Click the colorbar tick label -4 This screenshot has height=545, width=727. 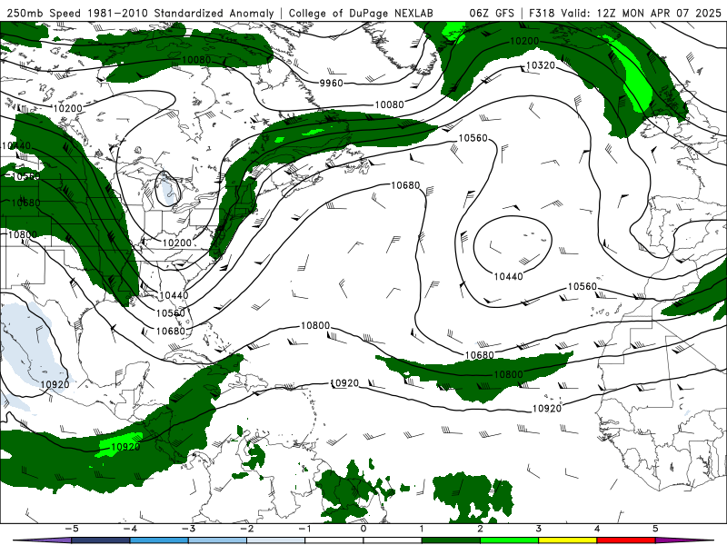pos(129,529)
